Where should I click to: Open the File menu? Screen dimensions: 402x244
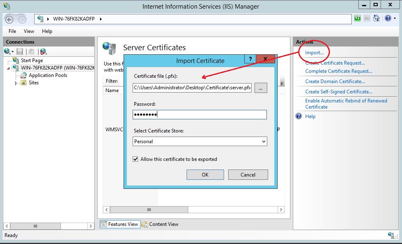(12, 31)
